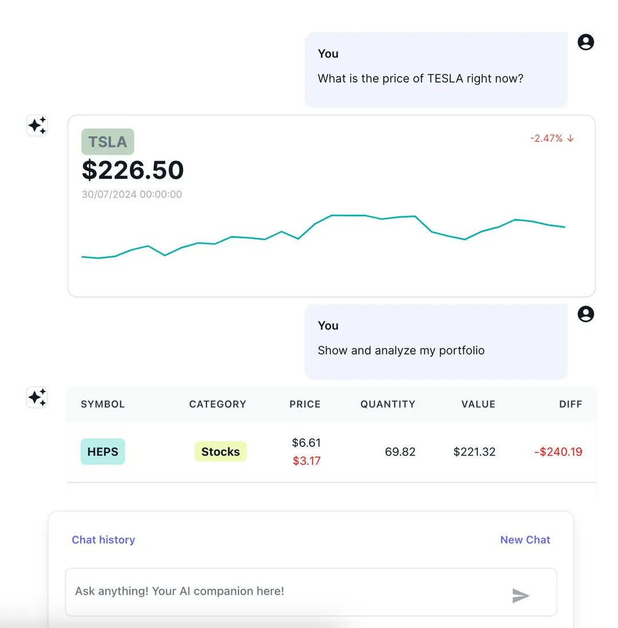This screenshot has width=618, height=628.
Task: Click the VALUE column header
Action: pyautogui.click(x=478, y=404)
